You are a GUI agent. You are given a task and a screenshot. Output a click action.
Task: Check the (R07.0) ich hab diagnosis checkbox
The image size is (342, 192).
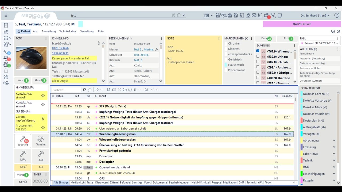(258, 62)
